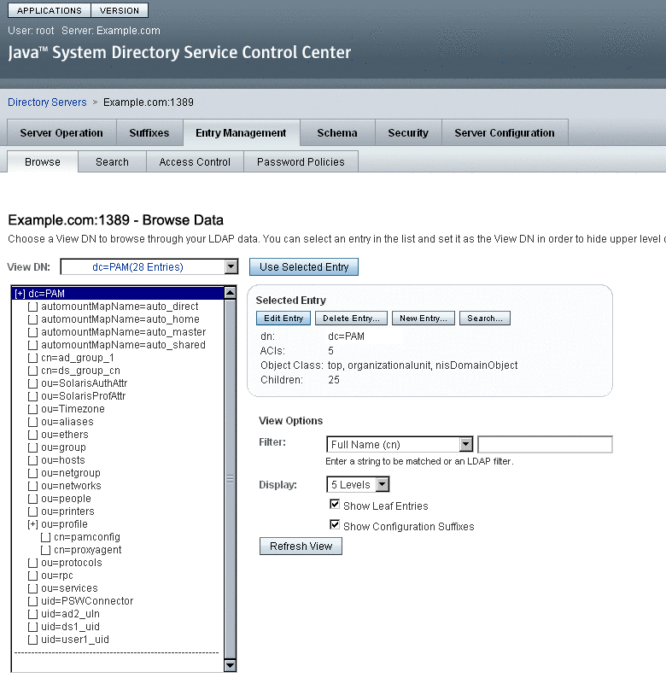Select the ou=hosts entry
The width and height of the screenshot is (666, 678).
click(x=62, y=460)
